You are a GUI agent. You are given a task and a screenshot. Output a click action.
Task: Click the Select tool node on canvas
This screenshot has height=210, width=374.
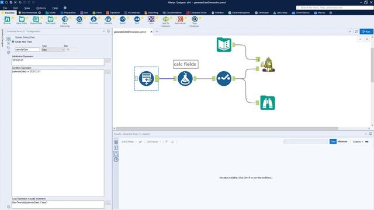tap(224, 79)
